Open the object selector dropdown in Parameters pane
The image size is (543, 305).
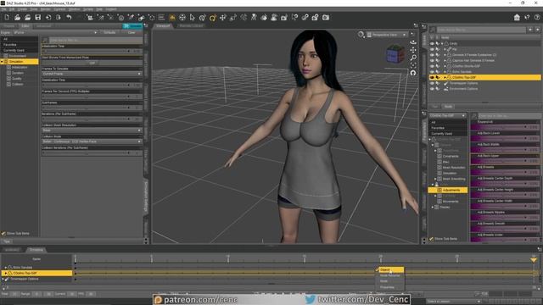click(x=448, y=115)
